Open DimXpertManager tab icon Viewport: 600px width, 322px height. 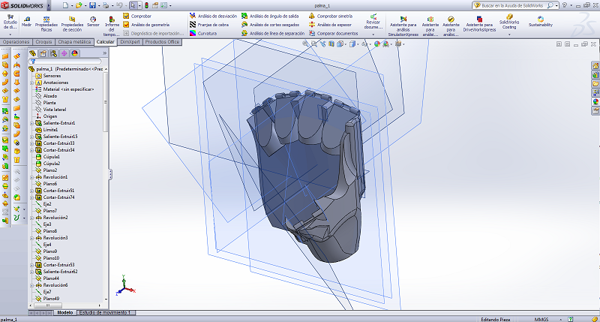pyautogui.click(x=64, y=53)
